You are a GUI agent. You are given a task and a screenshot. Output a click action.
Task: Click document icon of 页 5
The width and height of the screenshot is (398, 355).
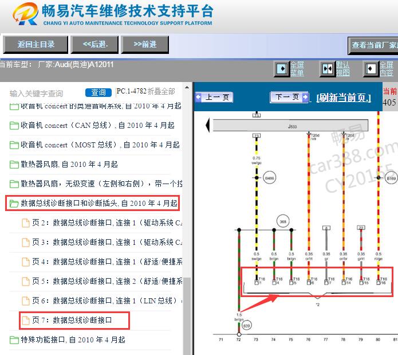click(x=26, y=282)
